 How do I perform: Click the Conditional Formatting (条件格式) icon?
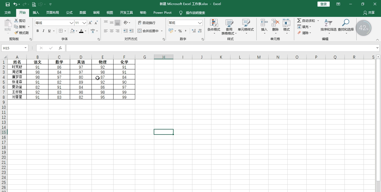pyautogui.click(x=214, y=23)
